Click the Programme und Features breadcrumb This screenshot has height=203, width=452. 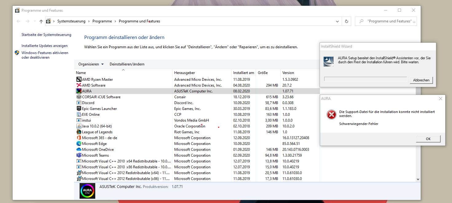140,21
